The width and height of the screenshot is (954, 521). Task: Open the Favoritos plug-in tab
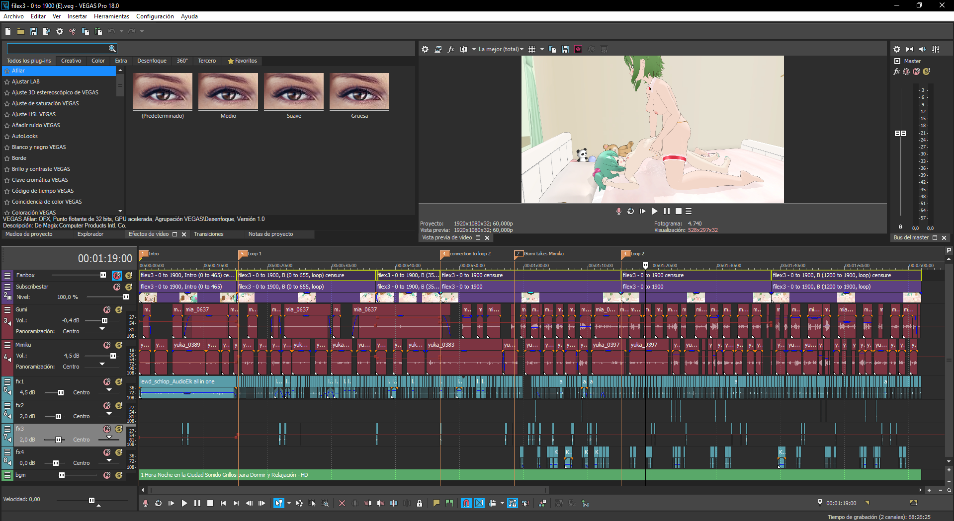(242, 61)
